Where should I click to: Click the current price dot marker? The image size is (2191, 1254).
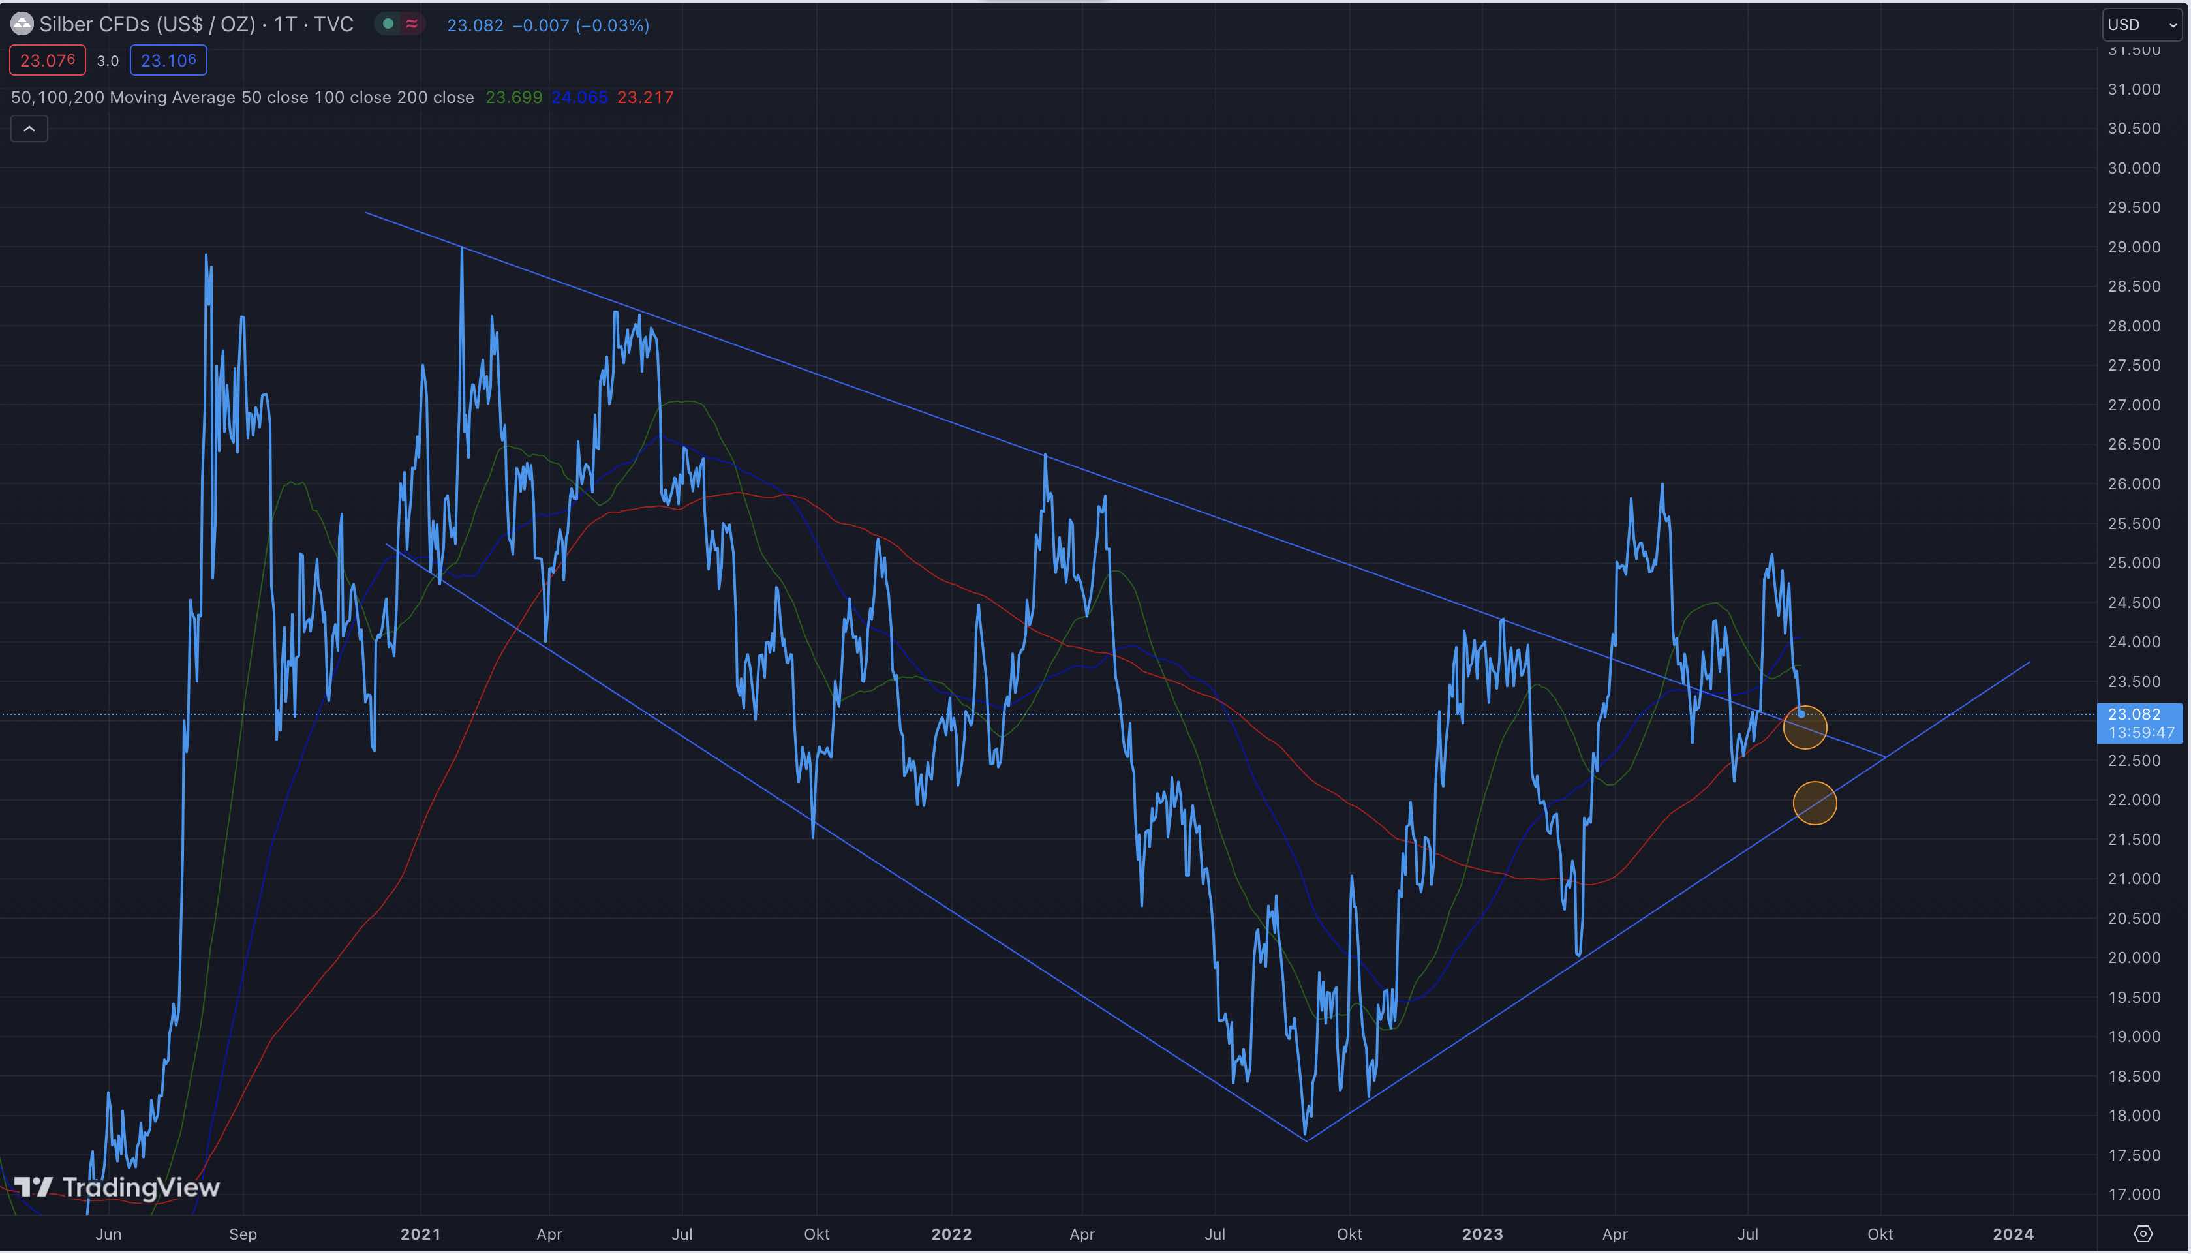coord(1801,714)
